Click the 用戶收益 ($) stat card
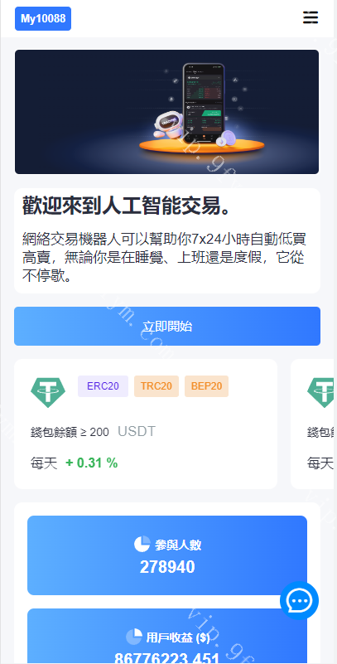 coord(167,636)
